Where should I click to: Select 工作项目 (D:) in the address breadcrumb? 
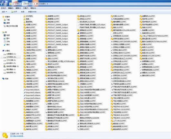coord(28,4)
